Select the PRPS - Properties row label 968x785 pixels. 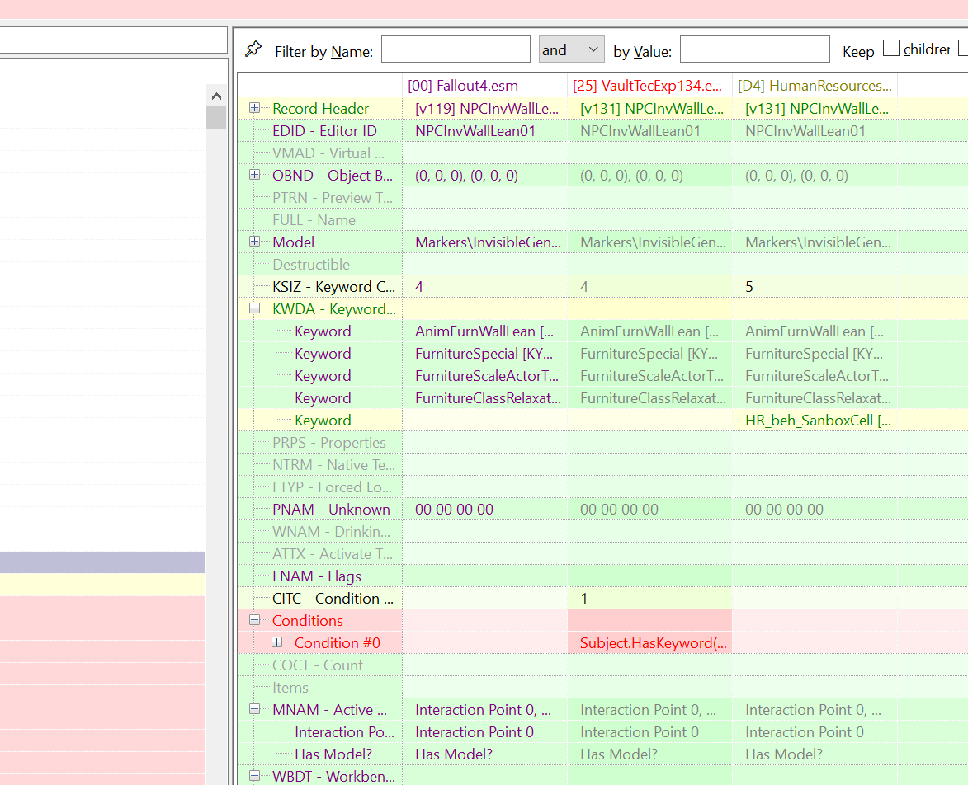pos(329,443)
